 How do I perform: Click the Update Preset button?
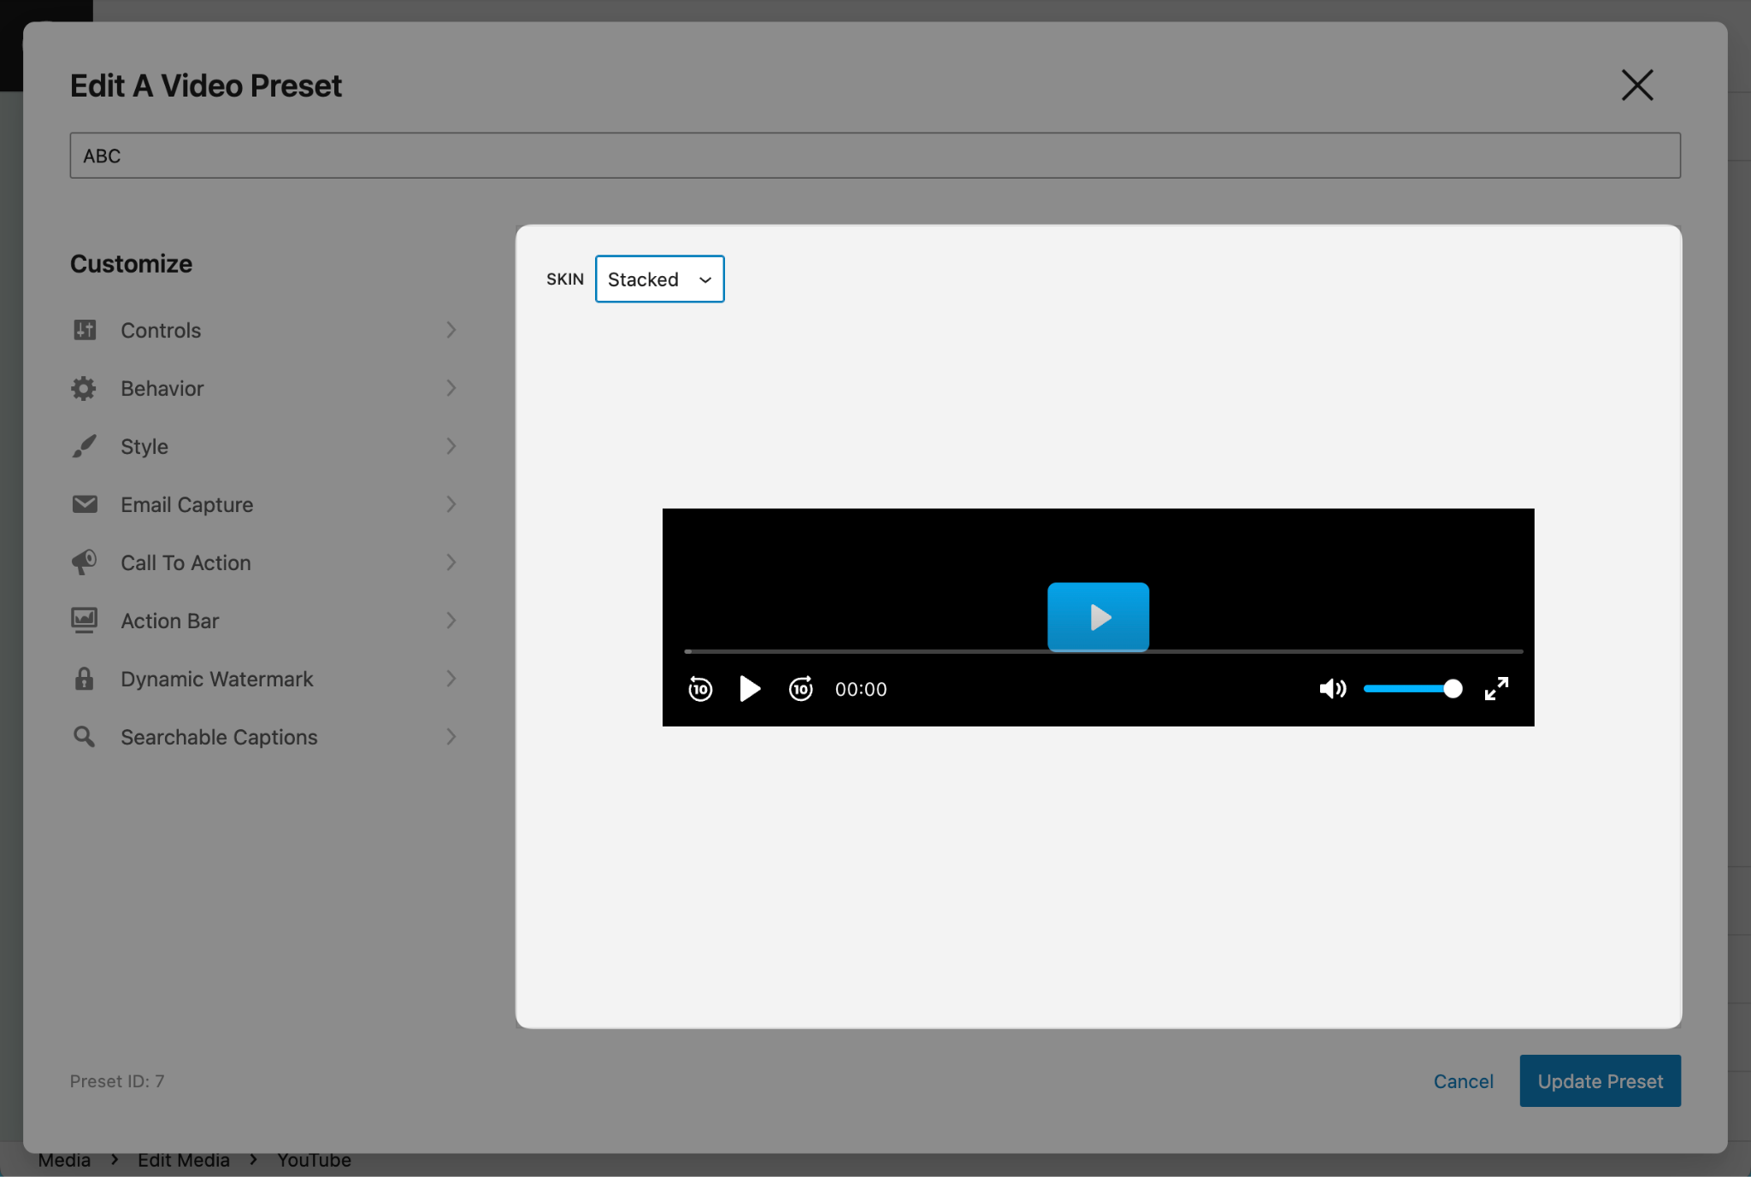[x=1599, y=1080]
